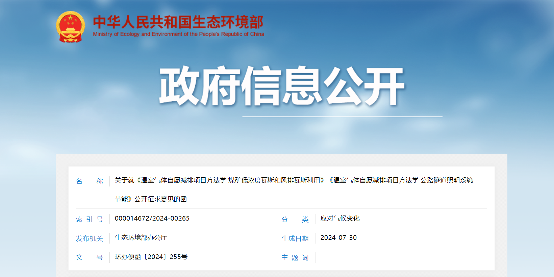Click the 政府信息公开 heading
The height and width of the screenshot is (277, 554).
(282, 86)
